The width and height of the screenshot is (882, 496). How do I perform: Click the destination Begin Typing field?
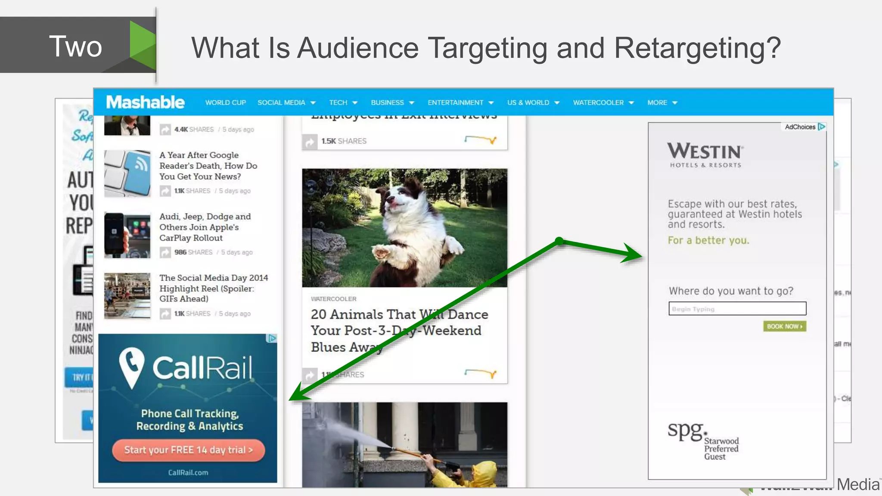click(737, 309)
